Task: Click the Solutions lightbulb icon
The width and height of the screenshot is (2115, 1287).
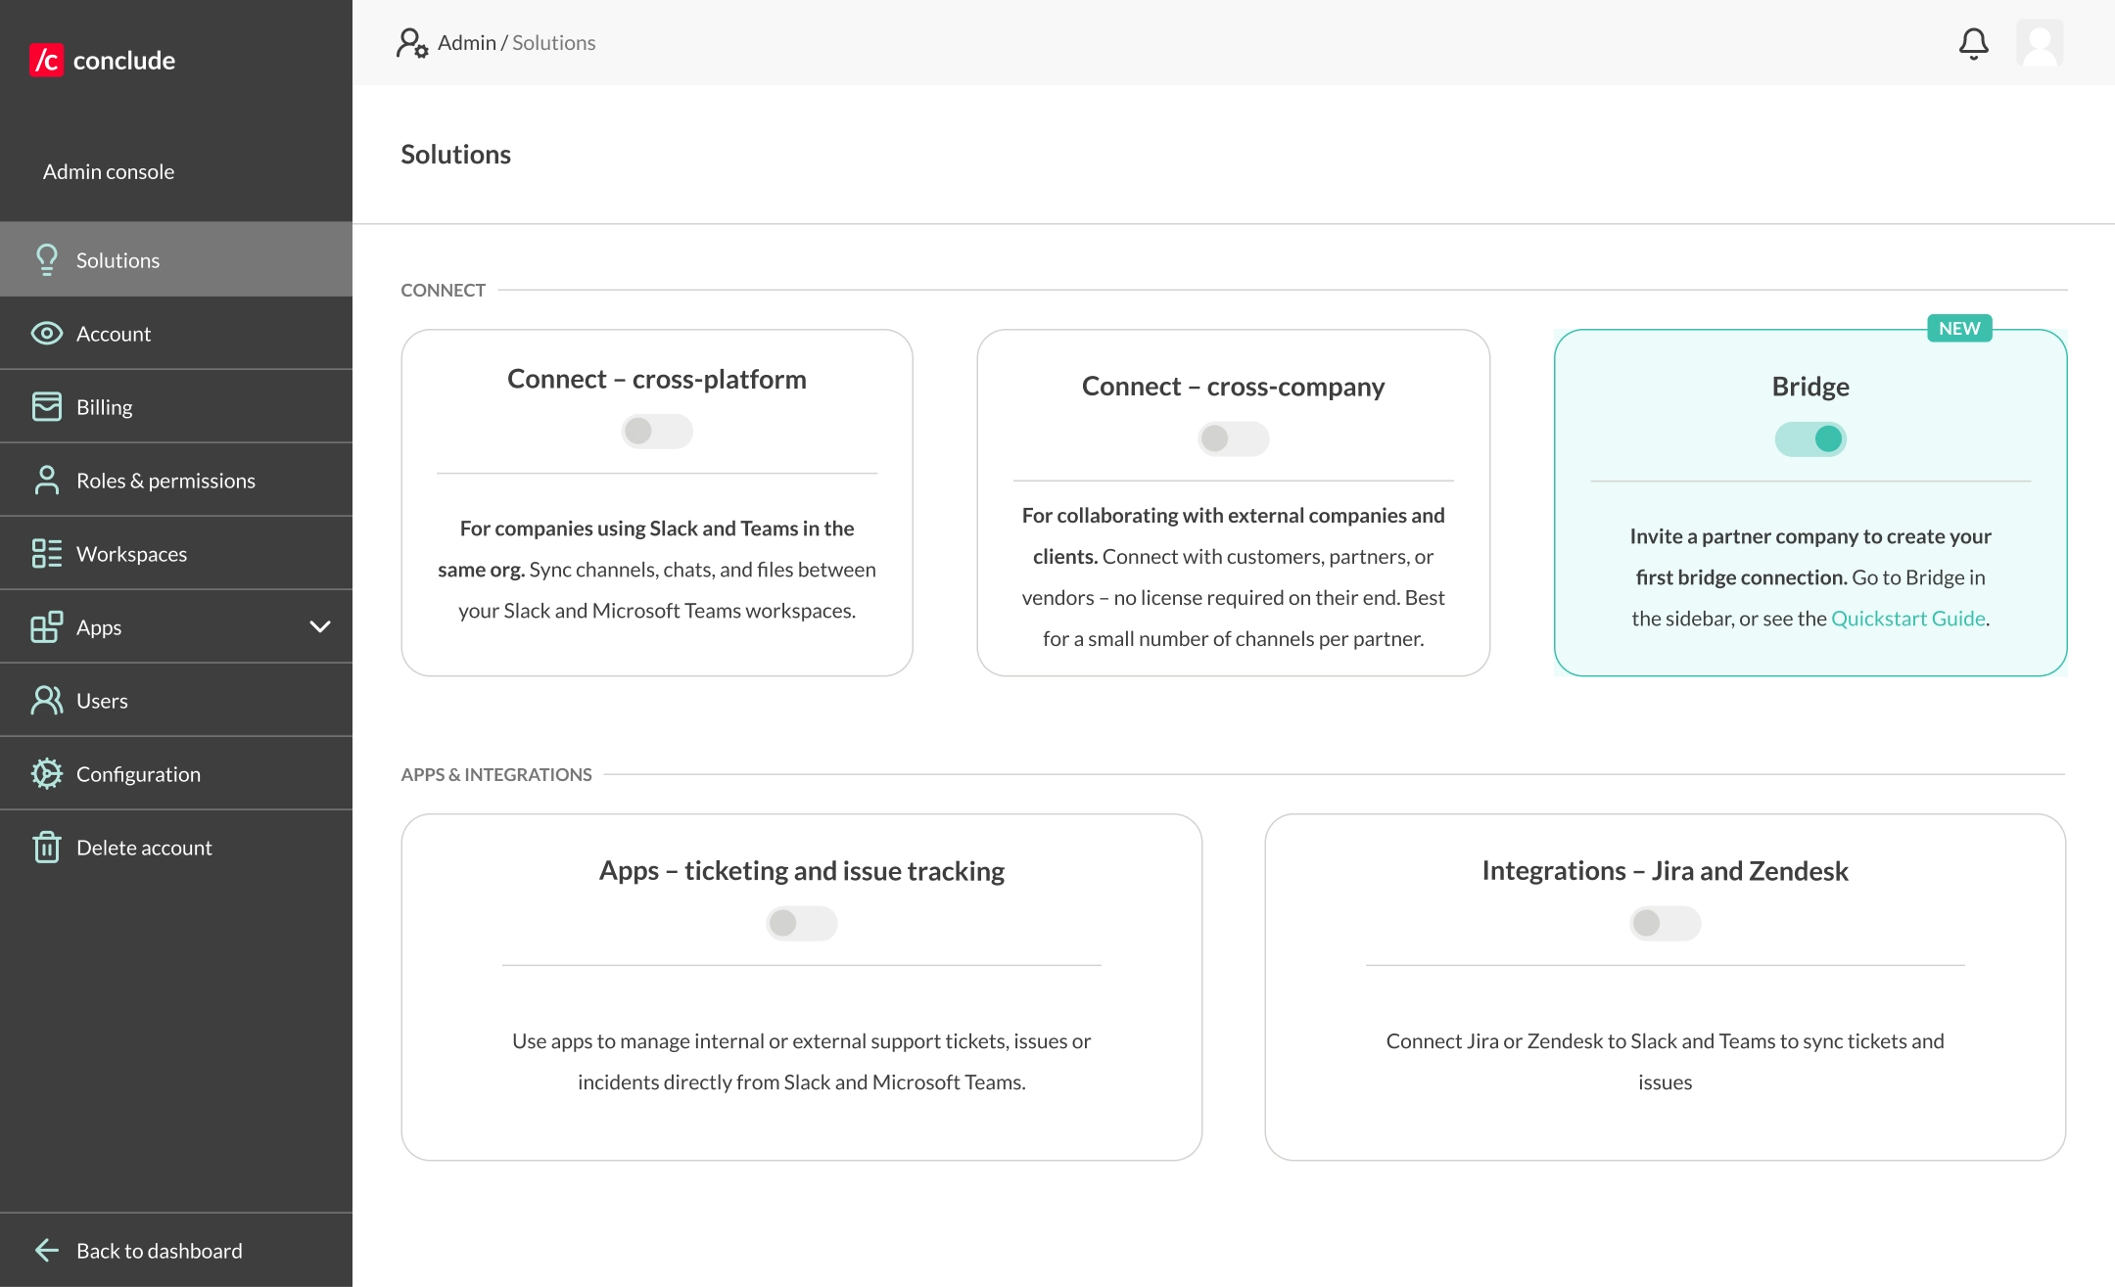Action: [x=46, y=259]
